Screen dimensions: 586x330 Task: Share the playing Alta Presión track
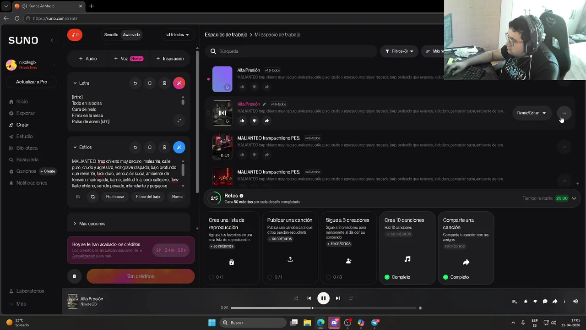(x=266, y=121)
